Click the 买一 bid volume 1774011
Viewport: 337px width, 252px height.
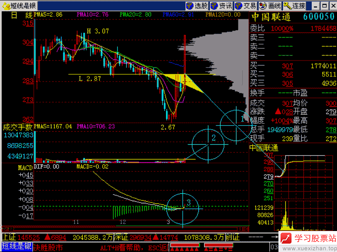(324, 66)
